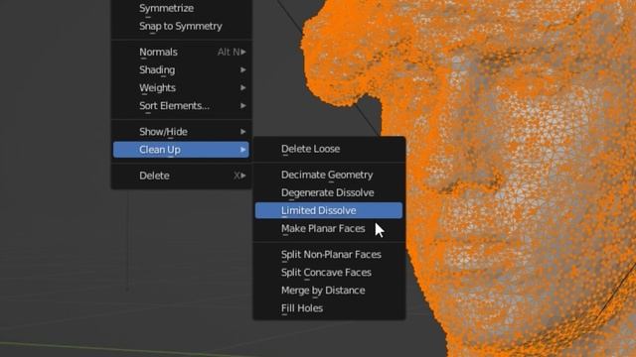The image size is (636, 357).
Task: Open the Shading submenu
Action: pyautogui.click(x=181, y=69)
